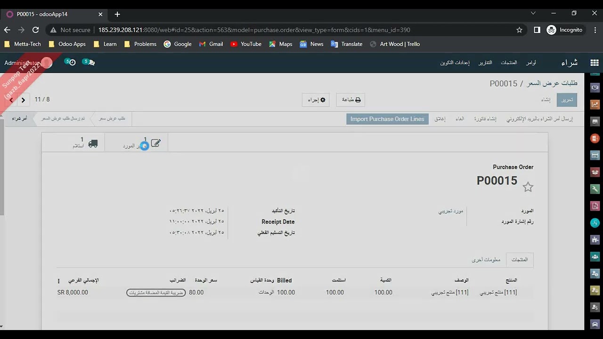603x339 pixels.
Task: Open the التقارير reporting menu
Action: tap(486, 63)
